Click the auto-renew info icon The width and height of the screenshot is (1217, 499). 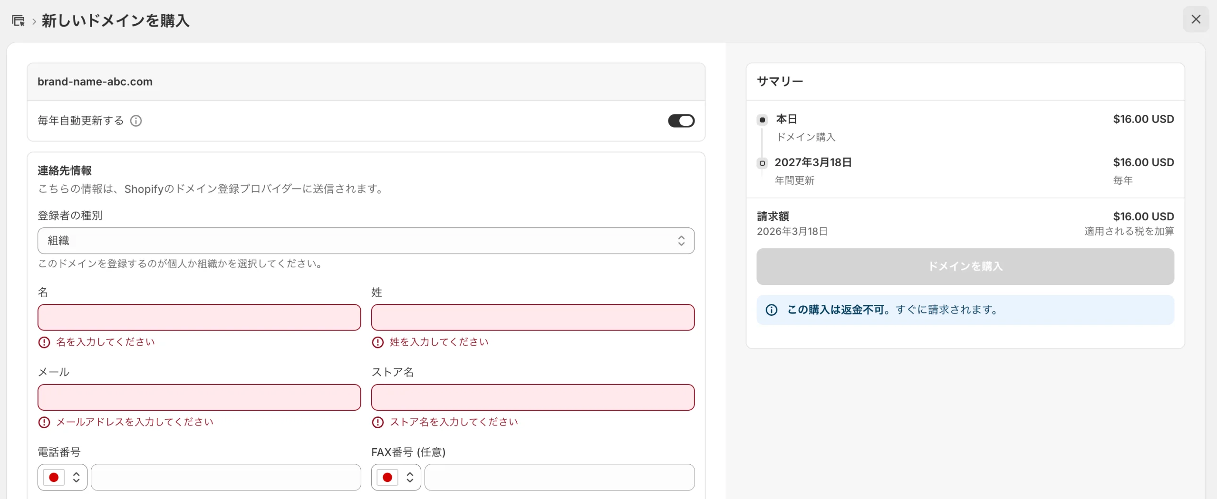[x=136, y=121]
